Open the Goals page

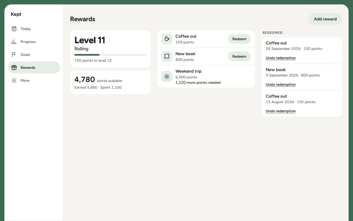[34, 55]
